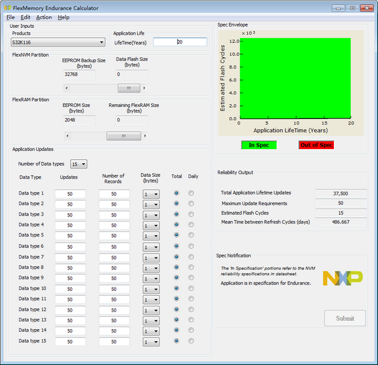The width and height of the screenshot is (378, 365).
Task: Select Total radio for Data type 5
Action: (176, 236)
